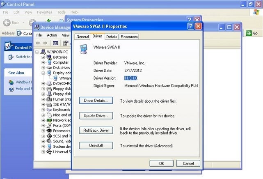Click Device Manager back arrow toolbar icon
The height and width of the screenshot is (179, 263).
(x=38, y=43)
